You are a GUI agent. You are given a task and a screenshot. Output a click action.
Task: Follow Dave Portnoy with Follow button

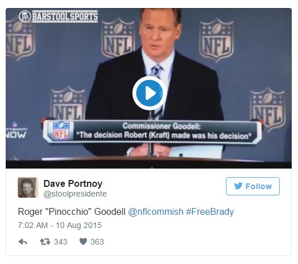pos(253,186)
